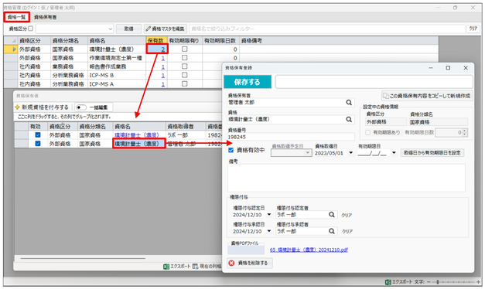This screenshot has height=289, width=485.
Task: Open holder count 1 for ICP-MS B
Action: coord(163,75)
